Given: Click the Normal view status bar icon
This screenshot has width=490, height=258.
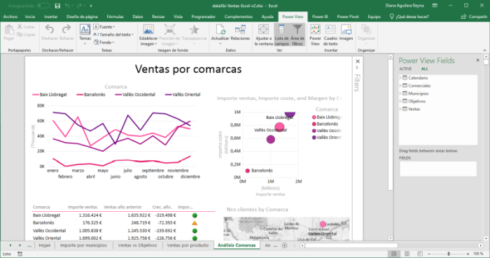Looking at the screenshot, I should tap(393, 254).
